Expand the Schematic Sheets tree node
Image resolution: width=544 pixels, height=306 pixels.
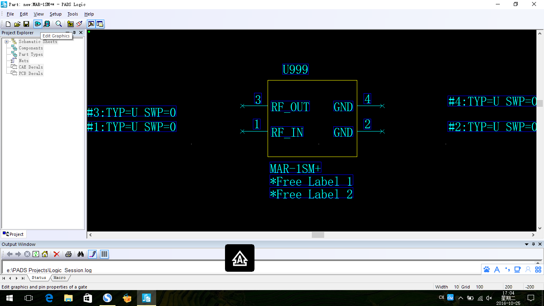click(6, 41)
